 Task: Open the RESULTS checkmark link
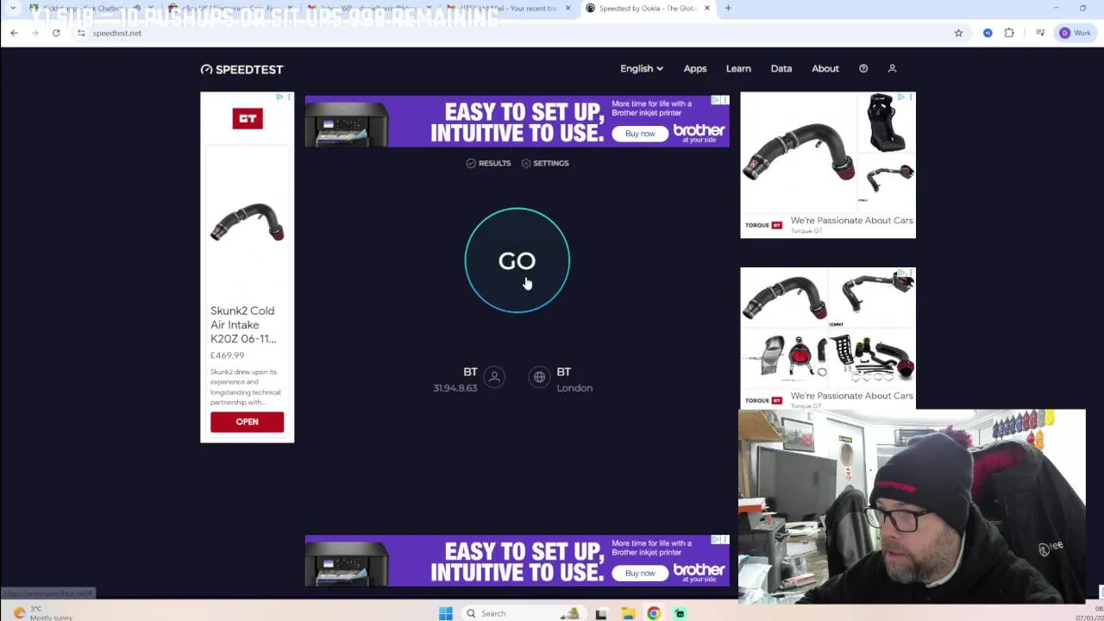tap(488, 163)
